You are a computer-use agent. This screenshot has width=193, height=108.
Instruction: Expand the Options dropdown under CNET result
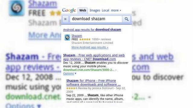tap(70, 73)
